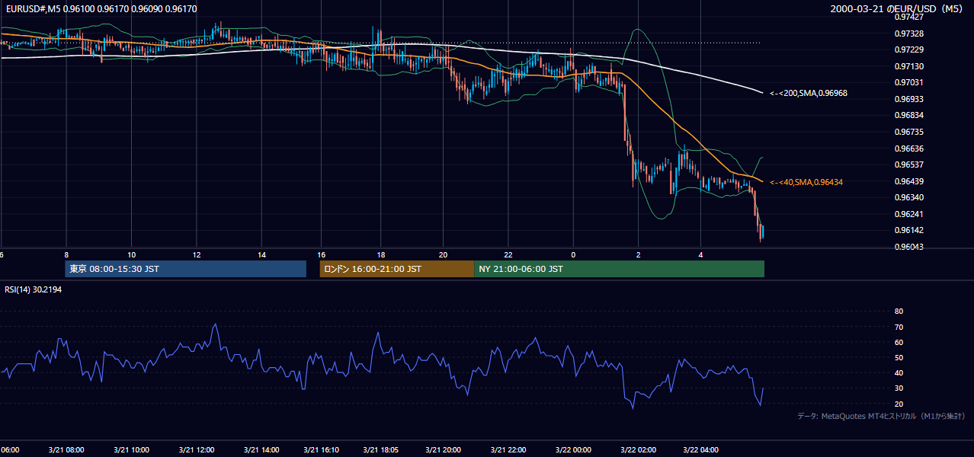The width and height of the screenshot is (974, 457).
Task: Click hour tick 12 under price chart
Action: tap(197, 254)
